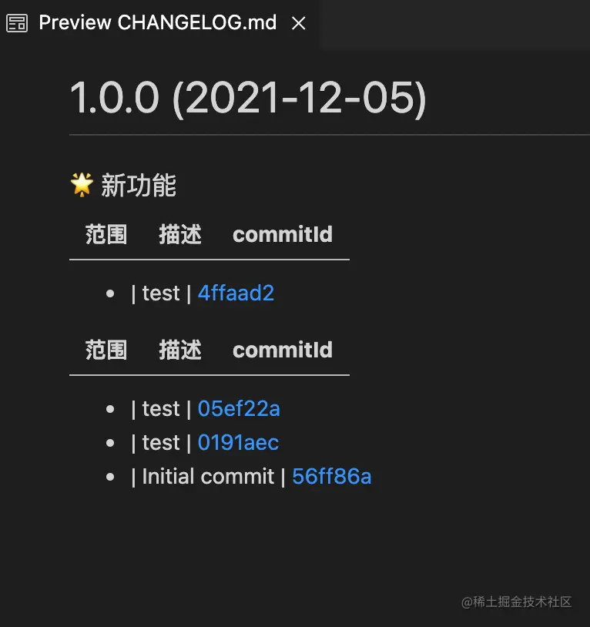Click the 新功能 section heading text
This screenshot has width=590, height=627.
click(139, 186)
